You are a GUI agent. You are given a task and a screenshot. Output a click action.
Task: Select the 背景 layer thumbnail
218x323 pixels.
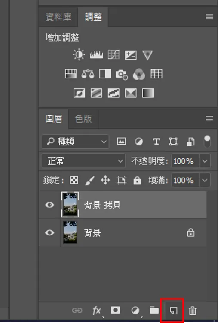70,232
